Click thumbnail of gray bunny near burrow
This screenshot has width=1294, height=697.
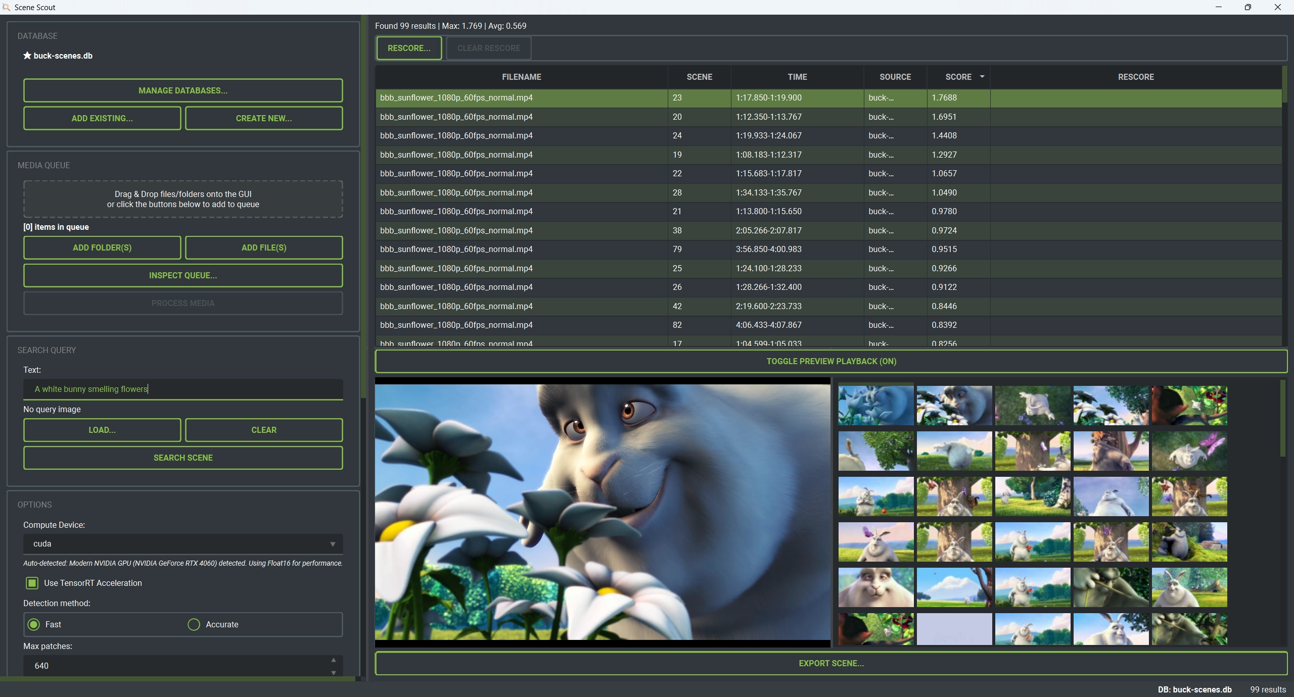1189,542
